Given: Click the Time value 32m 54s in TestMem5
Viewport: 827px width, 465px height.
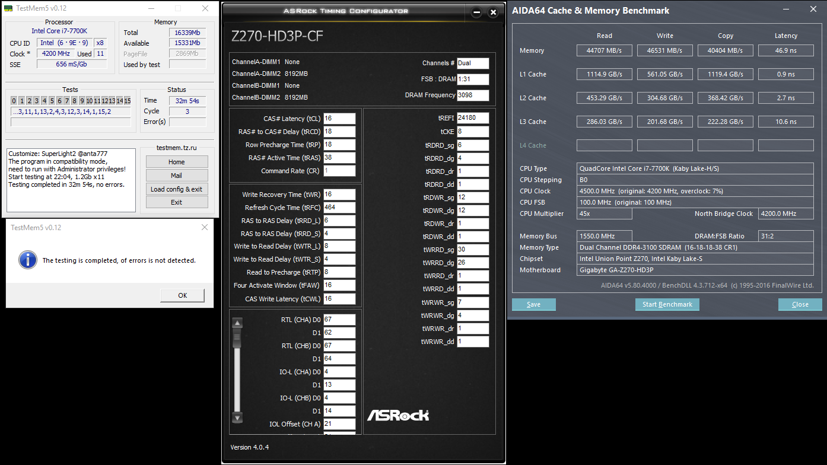Looking at the screenshot, I should (x=187, y=101).
